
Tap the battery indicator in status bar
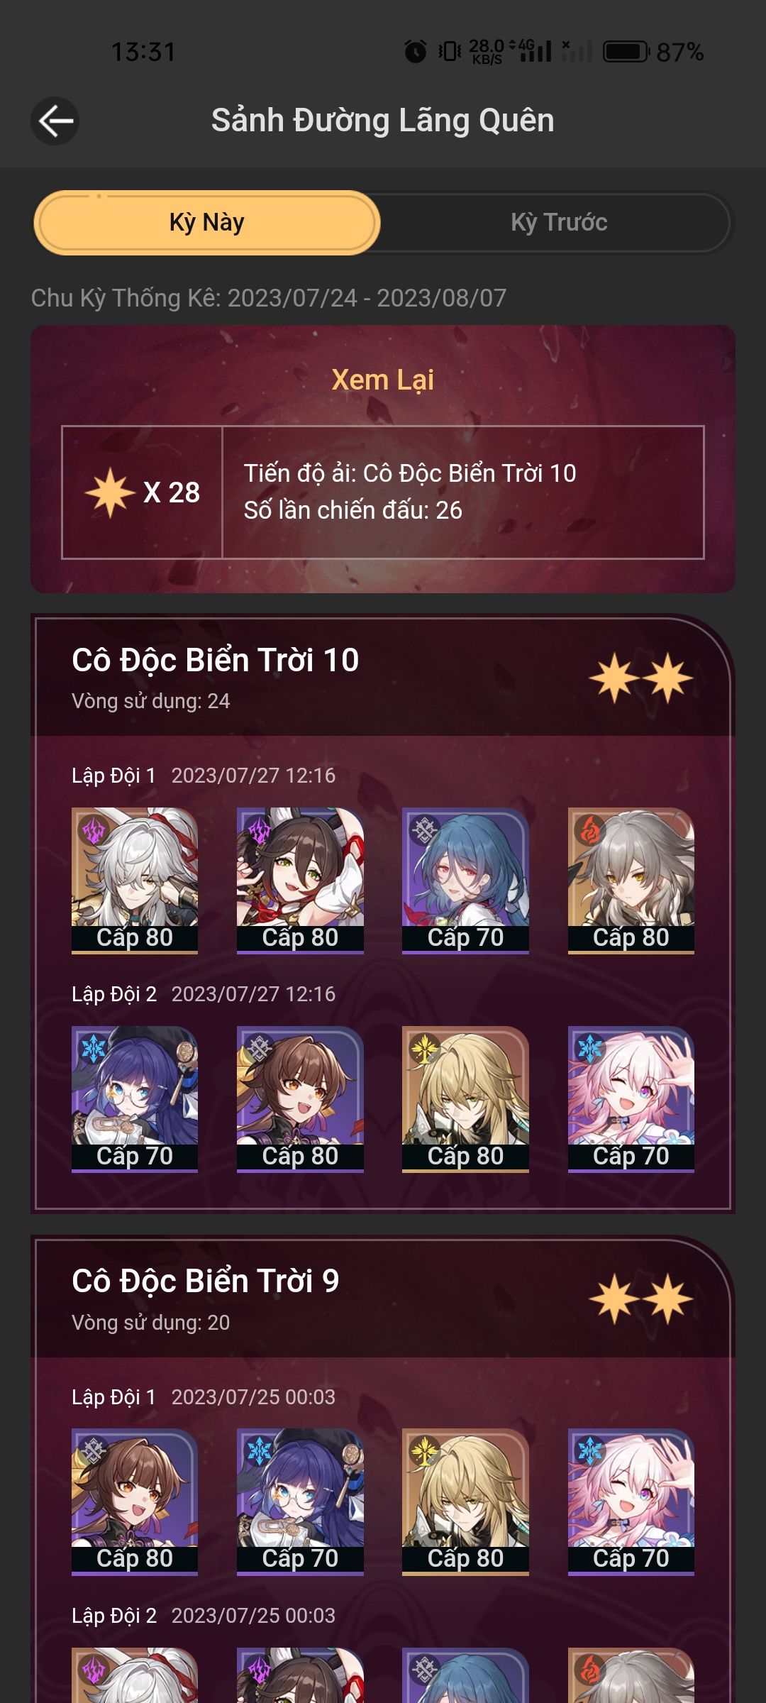[626, 52]
